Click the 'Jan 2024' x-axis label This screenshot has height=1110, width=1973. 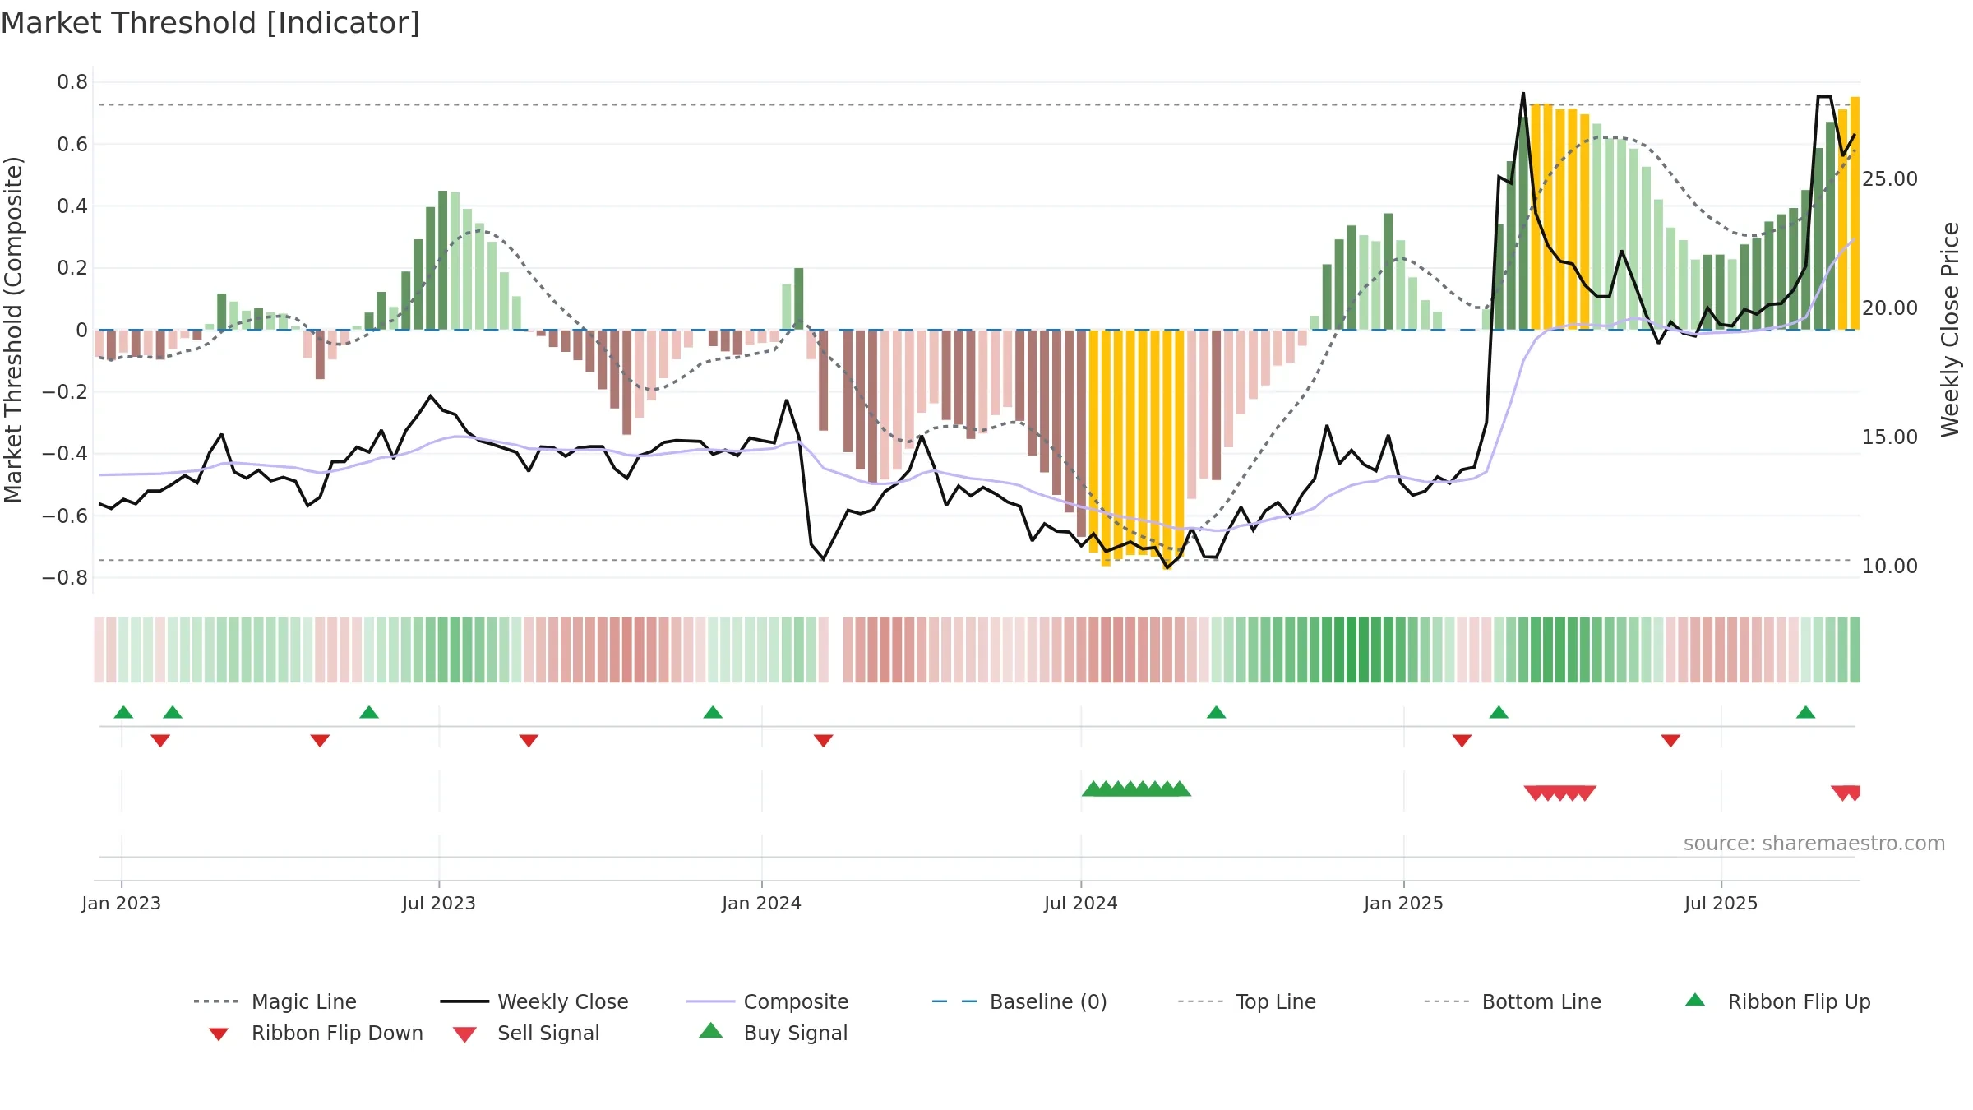point(762,903)
